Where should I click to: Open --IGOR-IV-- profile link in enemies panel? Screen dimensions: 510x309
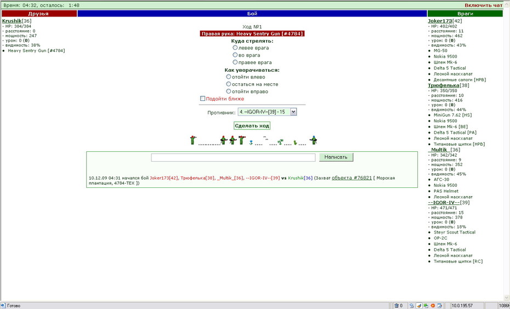point(444,202)
